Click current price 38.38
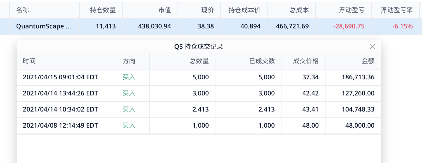 click(206, 26)
